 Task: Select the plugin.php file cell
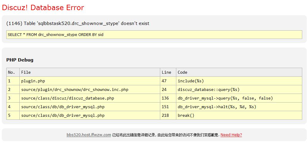tap(33, 81)
